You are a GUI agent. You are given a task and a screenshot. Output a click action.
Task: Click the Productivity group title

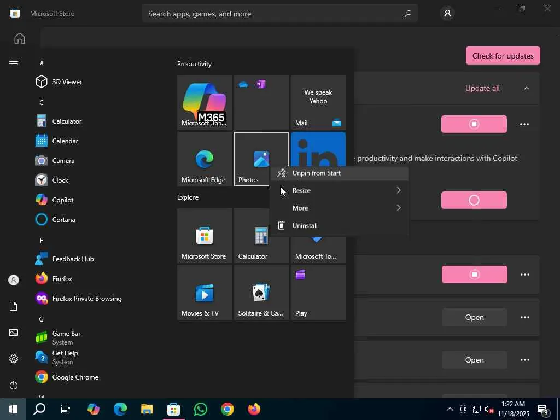(194, 64)
